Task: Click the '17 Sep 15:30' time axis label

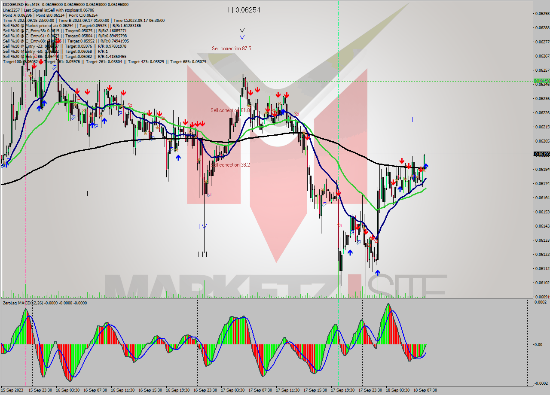Action: coord(315,390)
